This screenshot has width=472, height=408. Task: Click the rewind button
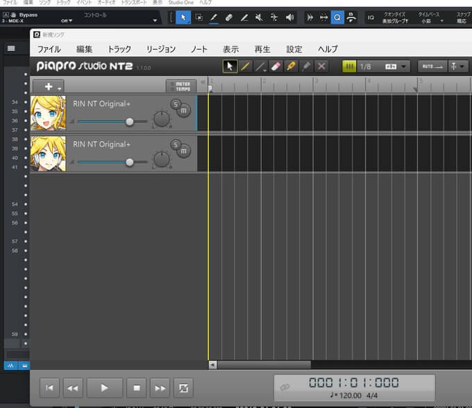pyautogui.click(x=72, y=388)
